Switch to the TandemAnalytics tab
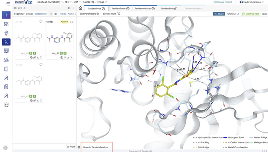The image size is (268, 152). point(193,8)
